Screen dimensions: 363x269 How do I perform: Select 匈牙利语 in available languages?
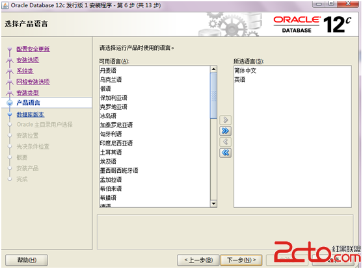point(155,134)
